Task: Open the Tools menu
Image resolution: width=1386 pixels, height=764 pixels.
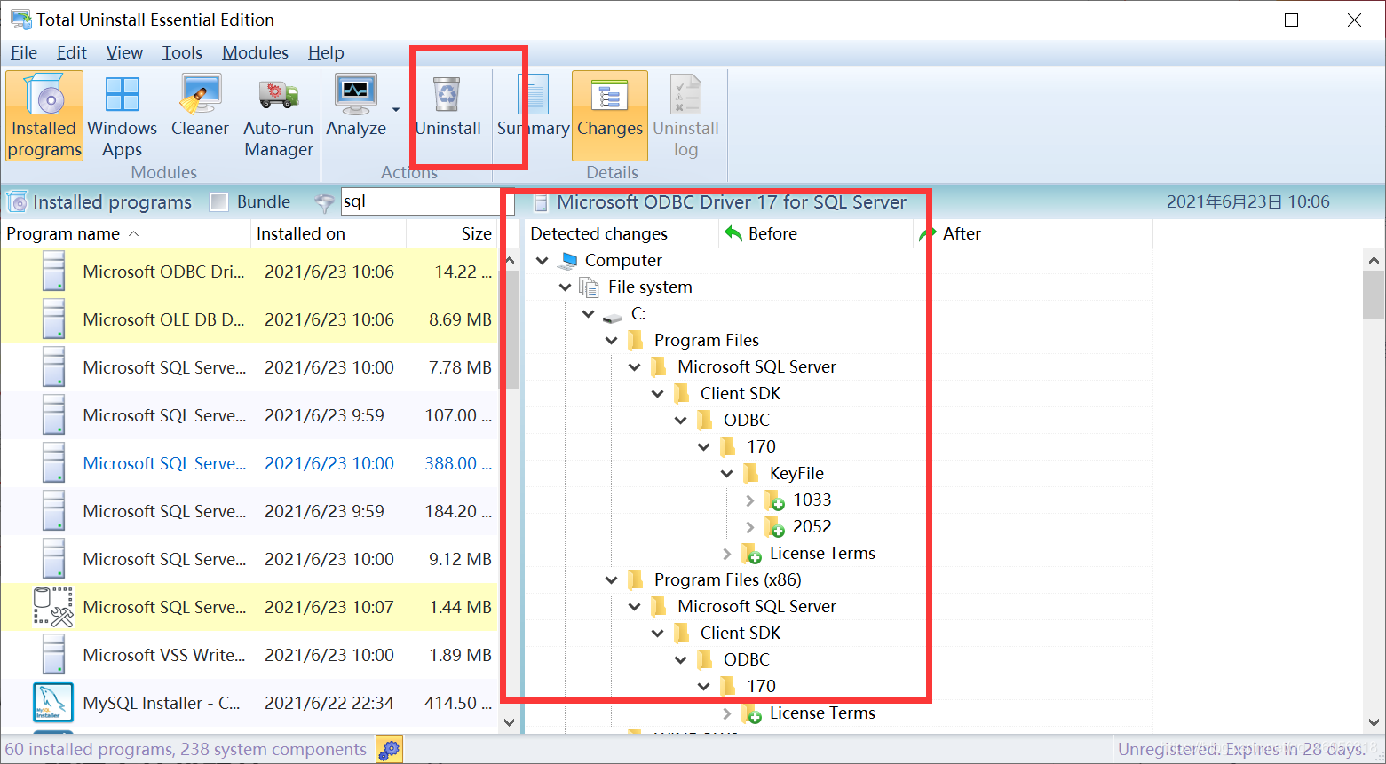Action: 182,53
